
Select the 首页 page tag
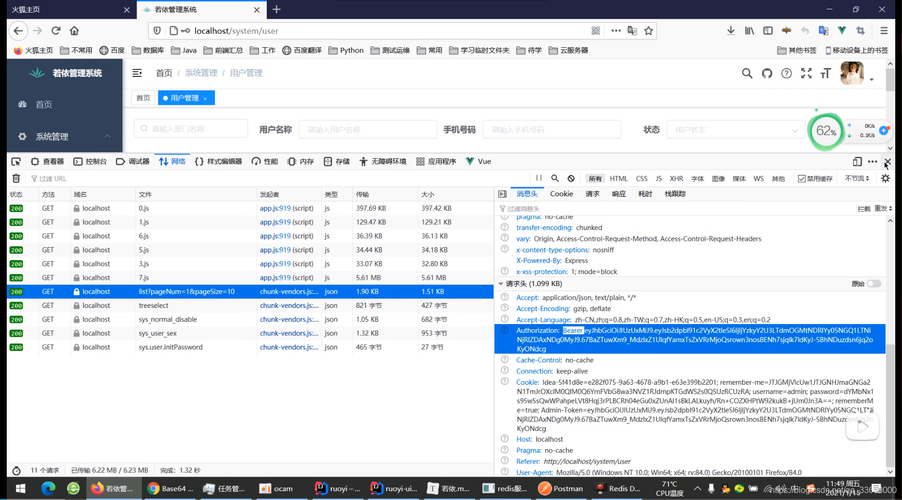click(x=143, y=98)
